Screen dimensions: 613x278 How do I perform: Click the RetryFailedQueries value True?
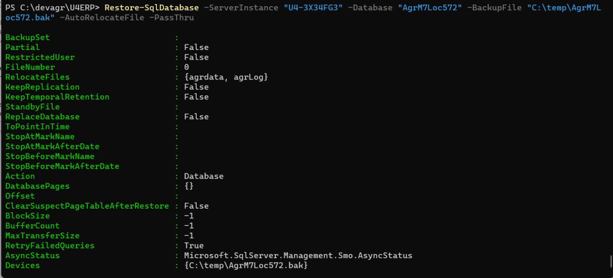coord(194,246)
